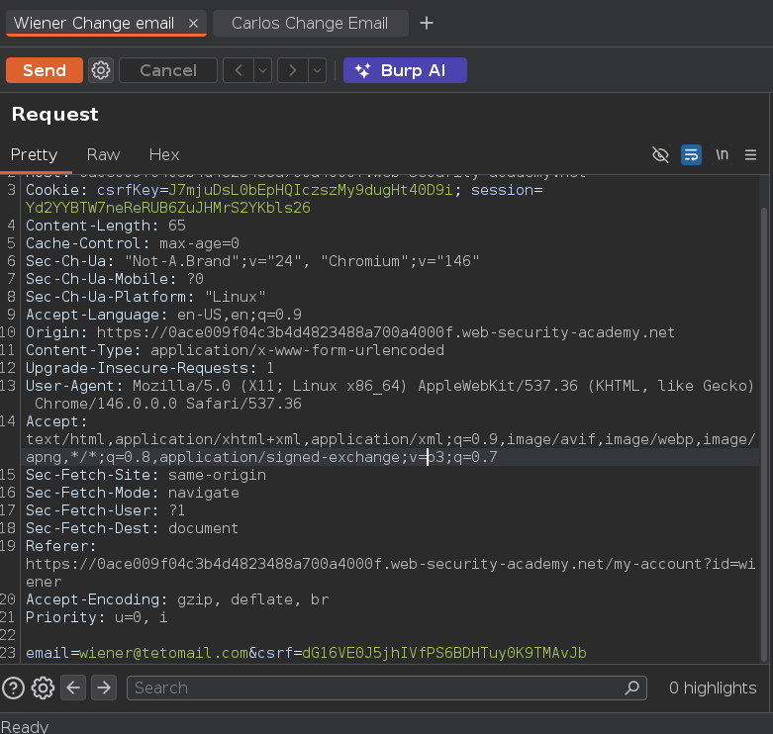773x734 pixels.
Task: Click the Request panel heading
Action: click(54, 115)
